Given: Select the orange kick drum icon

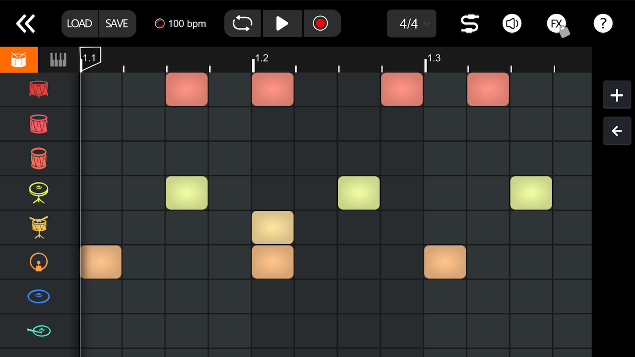Looking at the screenshot, I should coord(39,262).
